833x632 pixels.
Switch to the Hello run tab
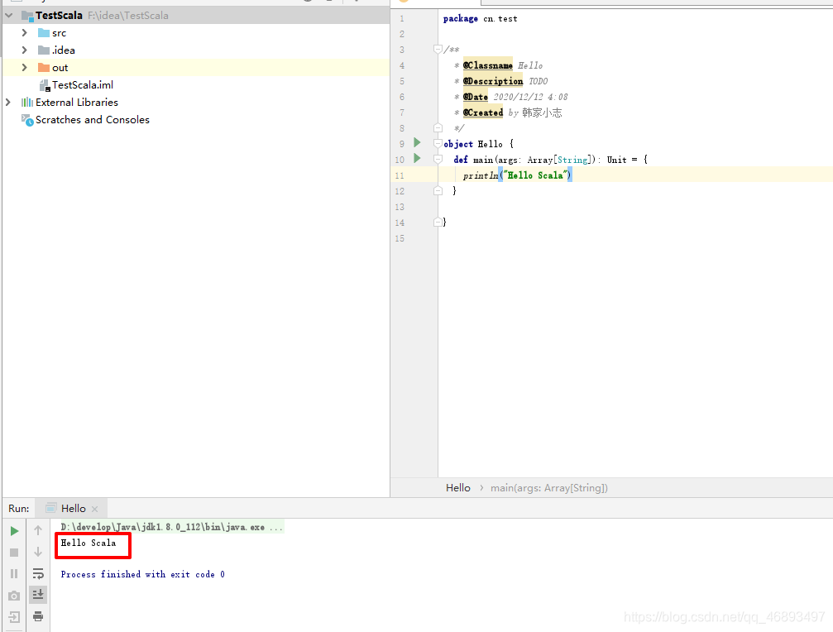pyautogui.click(x=72, y=508)
